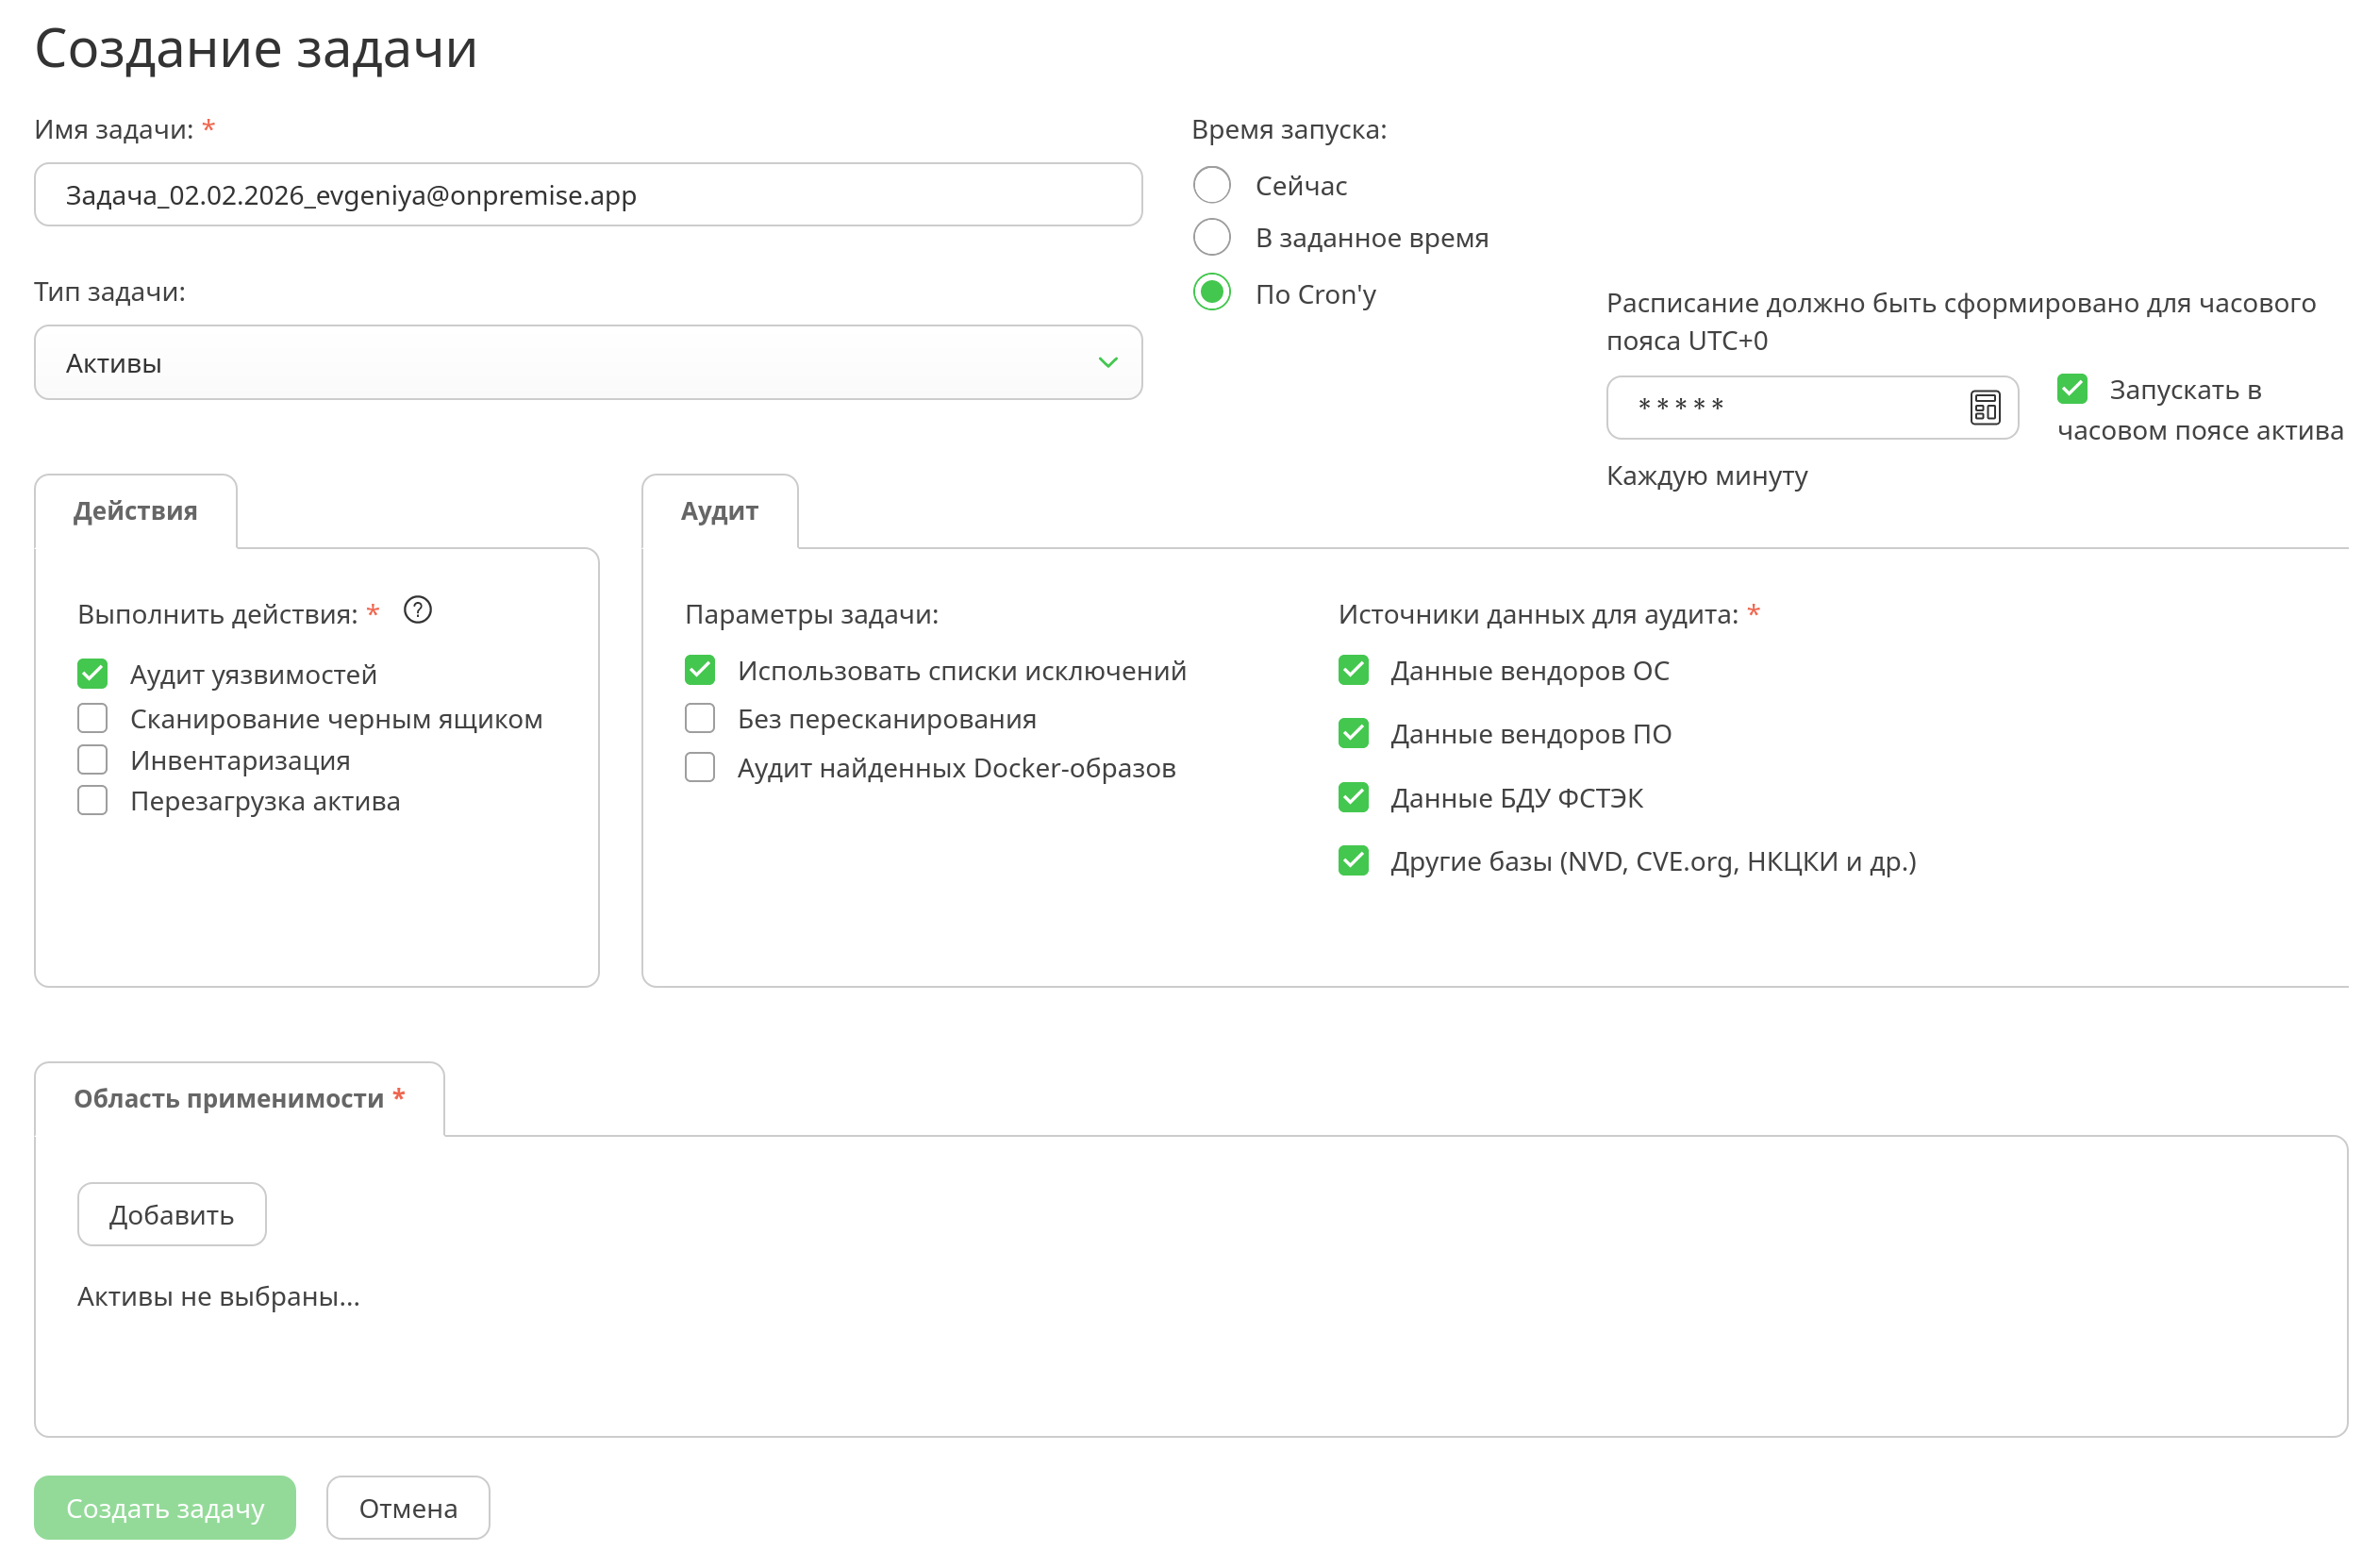Viewport: 2379px width, 1568px height.
Task: Click the task name input field
Action: point(588,195)
